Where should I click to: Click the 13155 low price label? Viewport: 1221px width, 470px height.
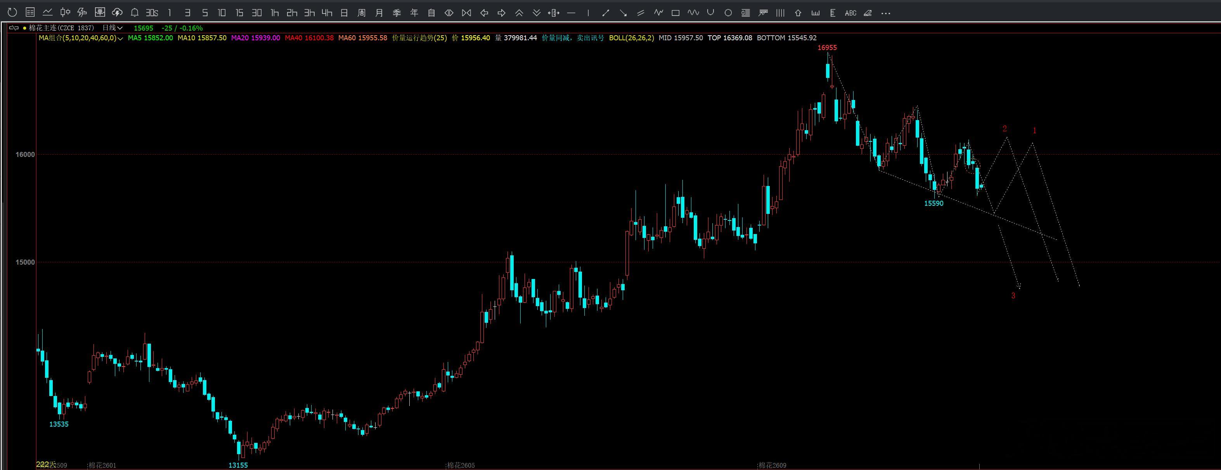click(x=238, y=465)
